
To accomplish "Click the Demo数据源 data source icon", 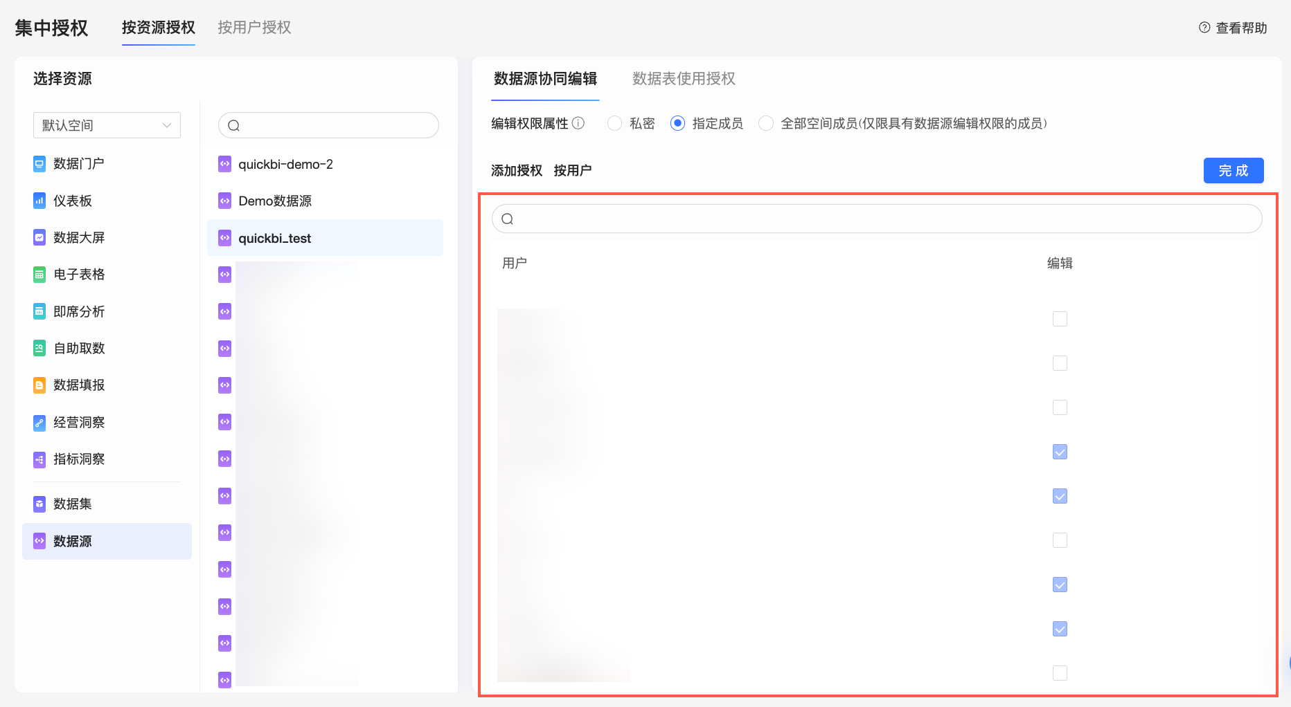I will point(224,201).
